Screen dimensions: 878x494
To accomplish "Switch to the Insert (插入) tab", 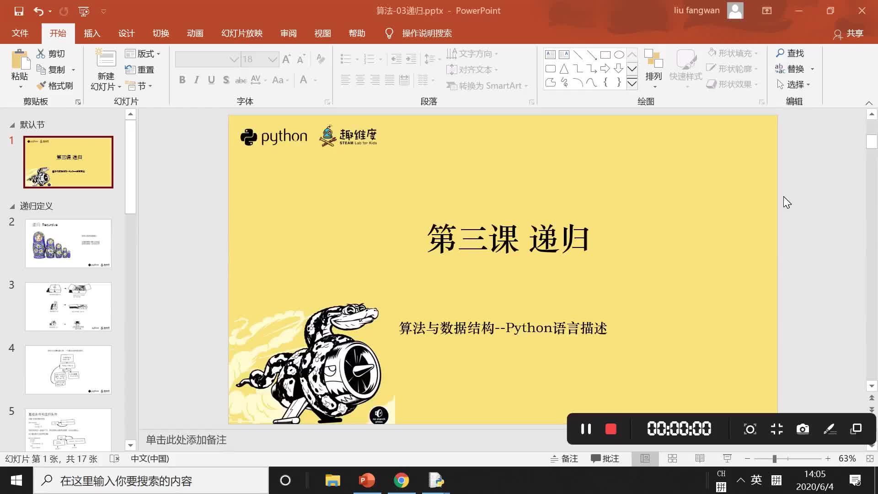I will [x=92, y=33].
